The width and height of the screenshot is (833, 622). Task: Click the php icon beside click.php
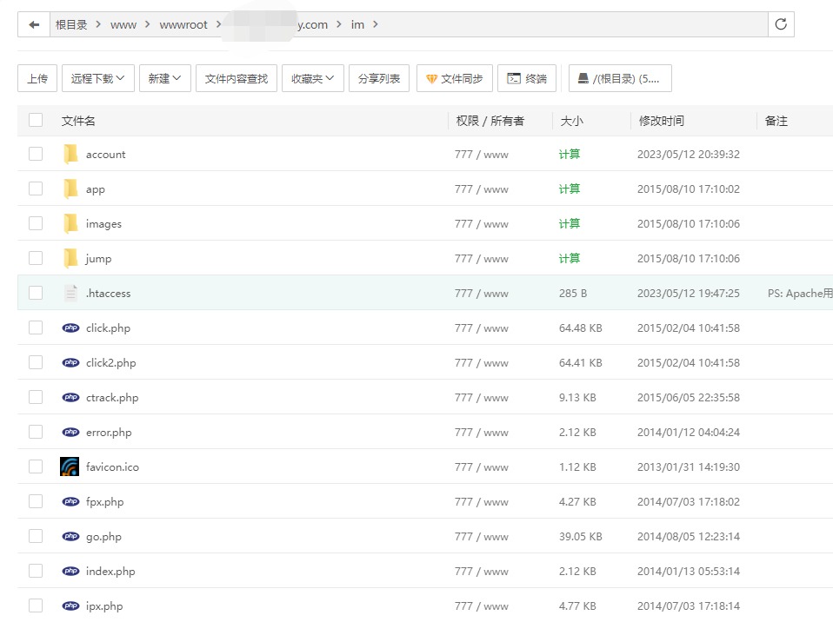tap(70, 328)
